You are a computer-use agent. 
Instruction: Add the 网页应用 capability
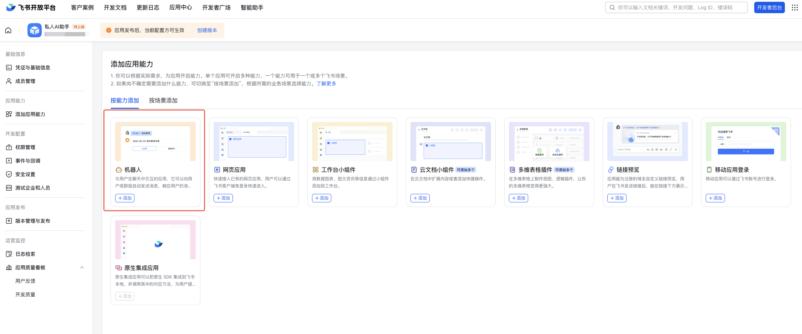point(223,198)
